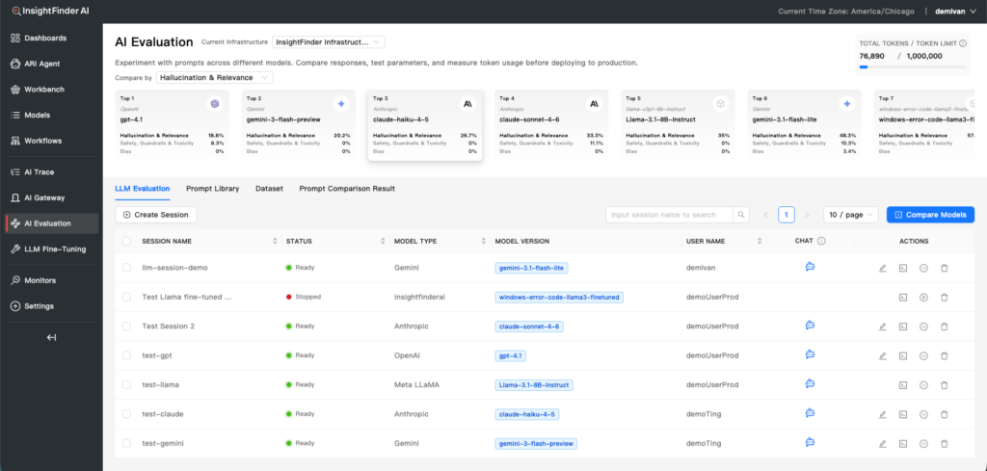
Task: Click the CHAT column info icon
Action: pyautogui.click(x=821, y=241)
